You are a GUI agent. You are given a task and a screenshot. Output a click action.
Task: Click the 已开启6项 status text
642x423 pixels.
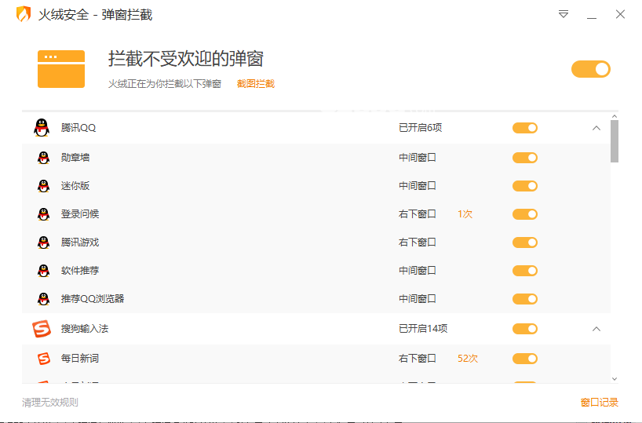tap(421, 128)
